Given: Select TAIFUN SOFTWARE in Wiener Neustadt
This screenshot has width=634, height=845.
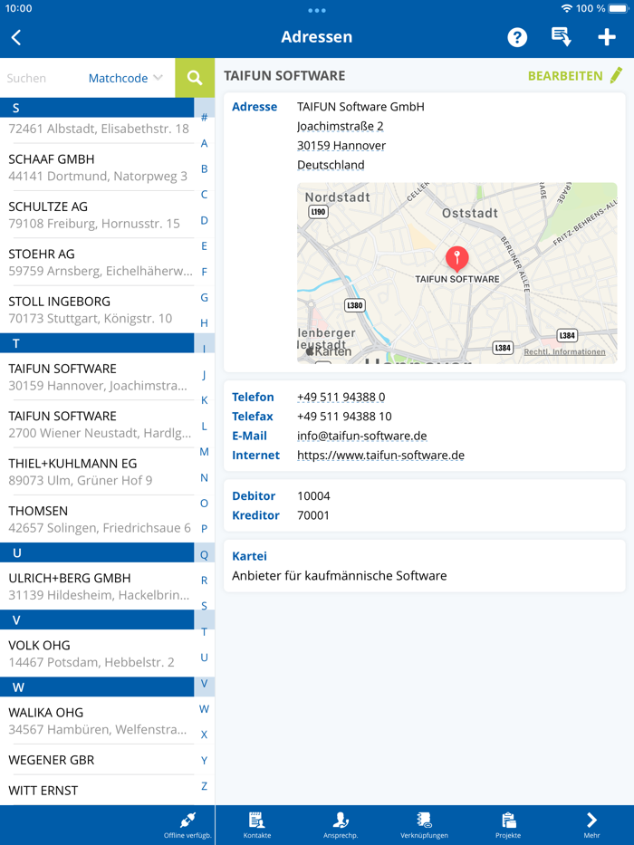Looking at the screenshot, I should click(97, 424).
